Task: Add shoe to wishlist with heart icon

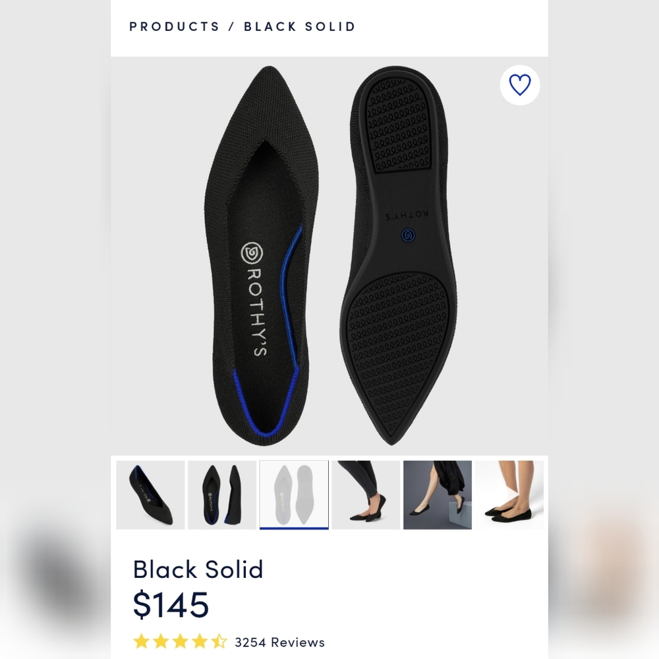Action: click(519, 85)
